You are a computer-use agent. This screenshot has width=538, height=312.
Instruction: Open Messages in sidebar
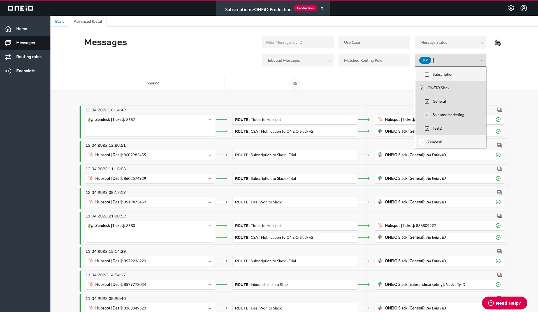point(25,43)
